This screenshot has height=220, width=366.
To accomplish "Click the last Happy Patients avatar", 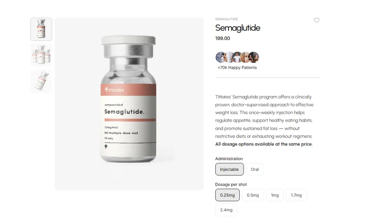I will [x=254, y=57].
